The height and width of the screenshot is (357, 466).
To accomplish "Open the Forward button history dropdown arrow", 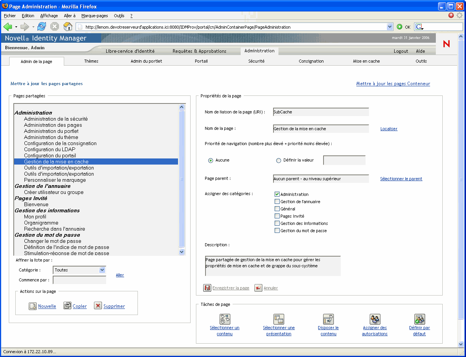I will pyautogui.click(x=33, y=27).
